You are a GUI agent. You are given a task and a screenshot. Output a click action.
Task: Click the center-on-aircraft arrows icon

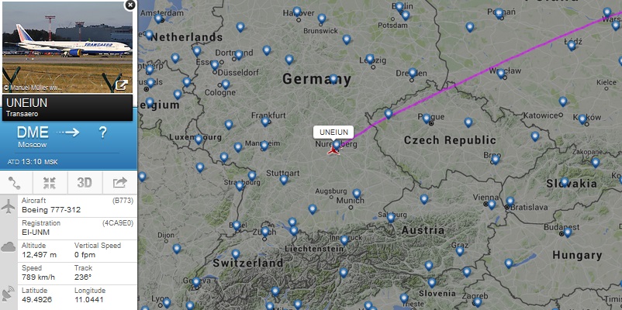[x=50, y=183]
